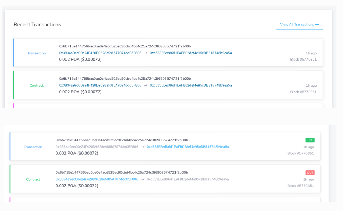The width and height of the screenshot is (343, 211).
Task: Open the View All Transactions page
Action: point(299,24)
